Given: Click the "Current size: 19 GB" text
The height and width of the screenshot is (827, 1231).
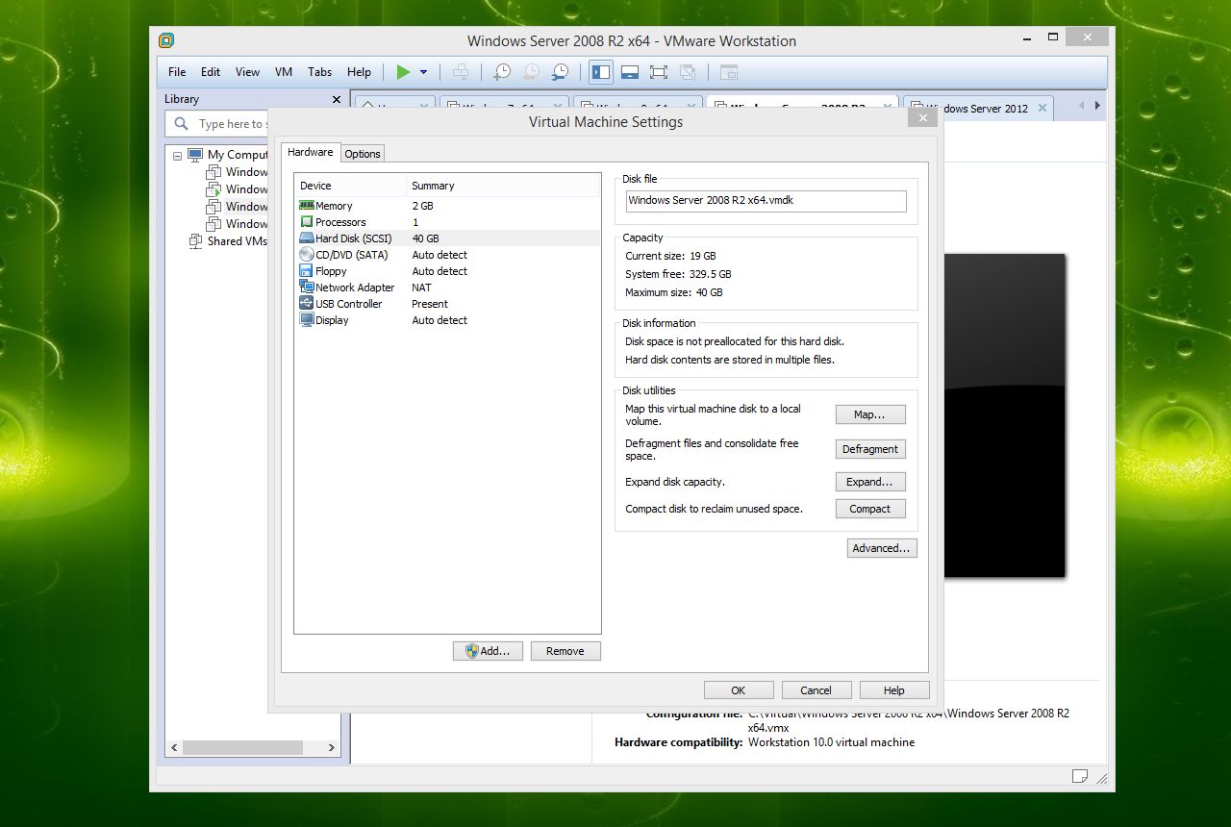Looking at the screenshot, I should pos(670,256).
